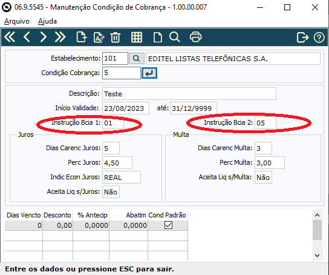Select the Dias Vencto column header
Image resolution: width=329 pixels, height=275 pixels.
click(x=24, y=215)
